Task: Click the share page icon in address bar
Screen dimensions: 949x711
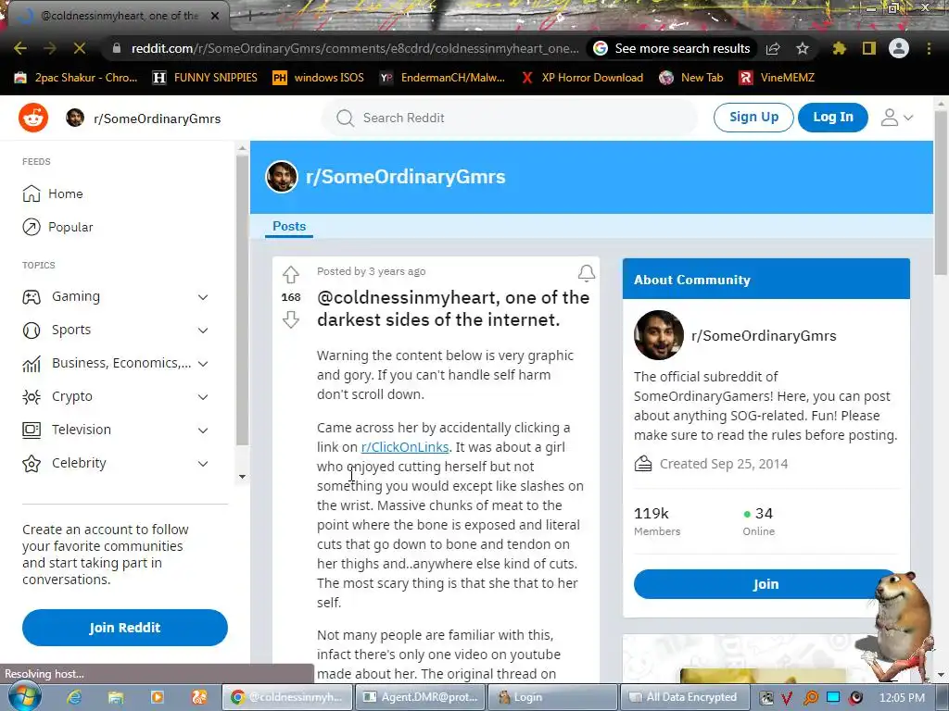Action: [773, 48]
